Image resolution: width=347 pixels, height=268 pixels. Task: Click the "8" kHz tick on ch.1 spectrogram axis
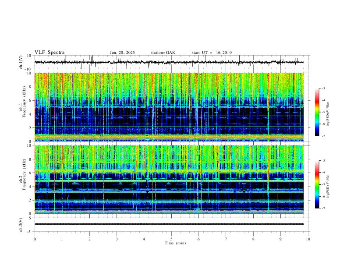point(30,87)
